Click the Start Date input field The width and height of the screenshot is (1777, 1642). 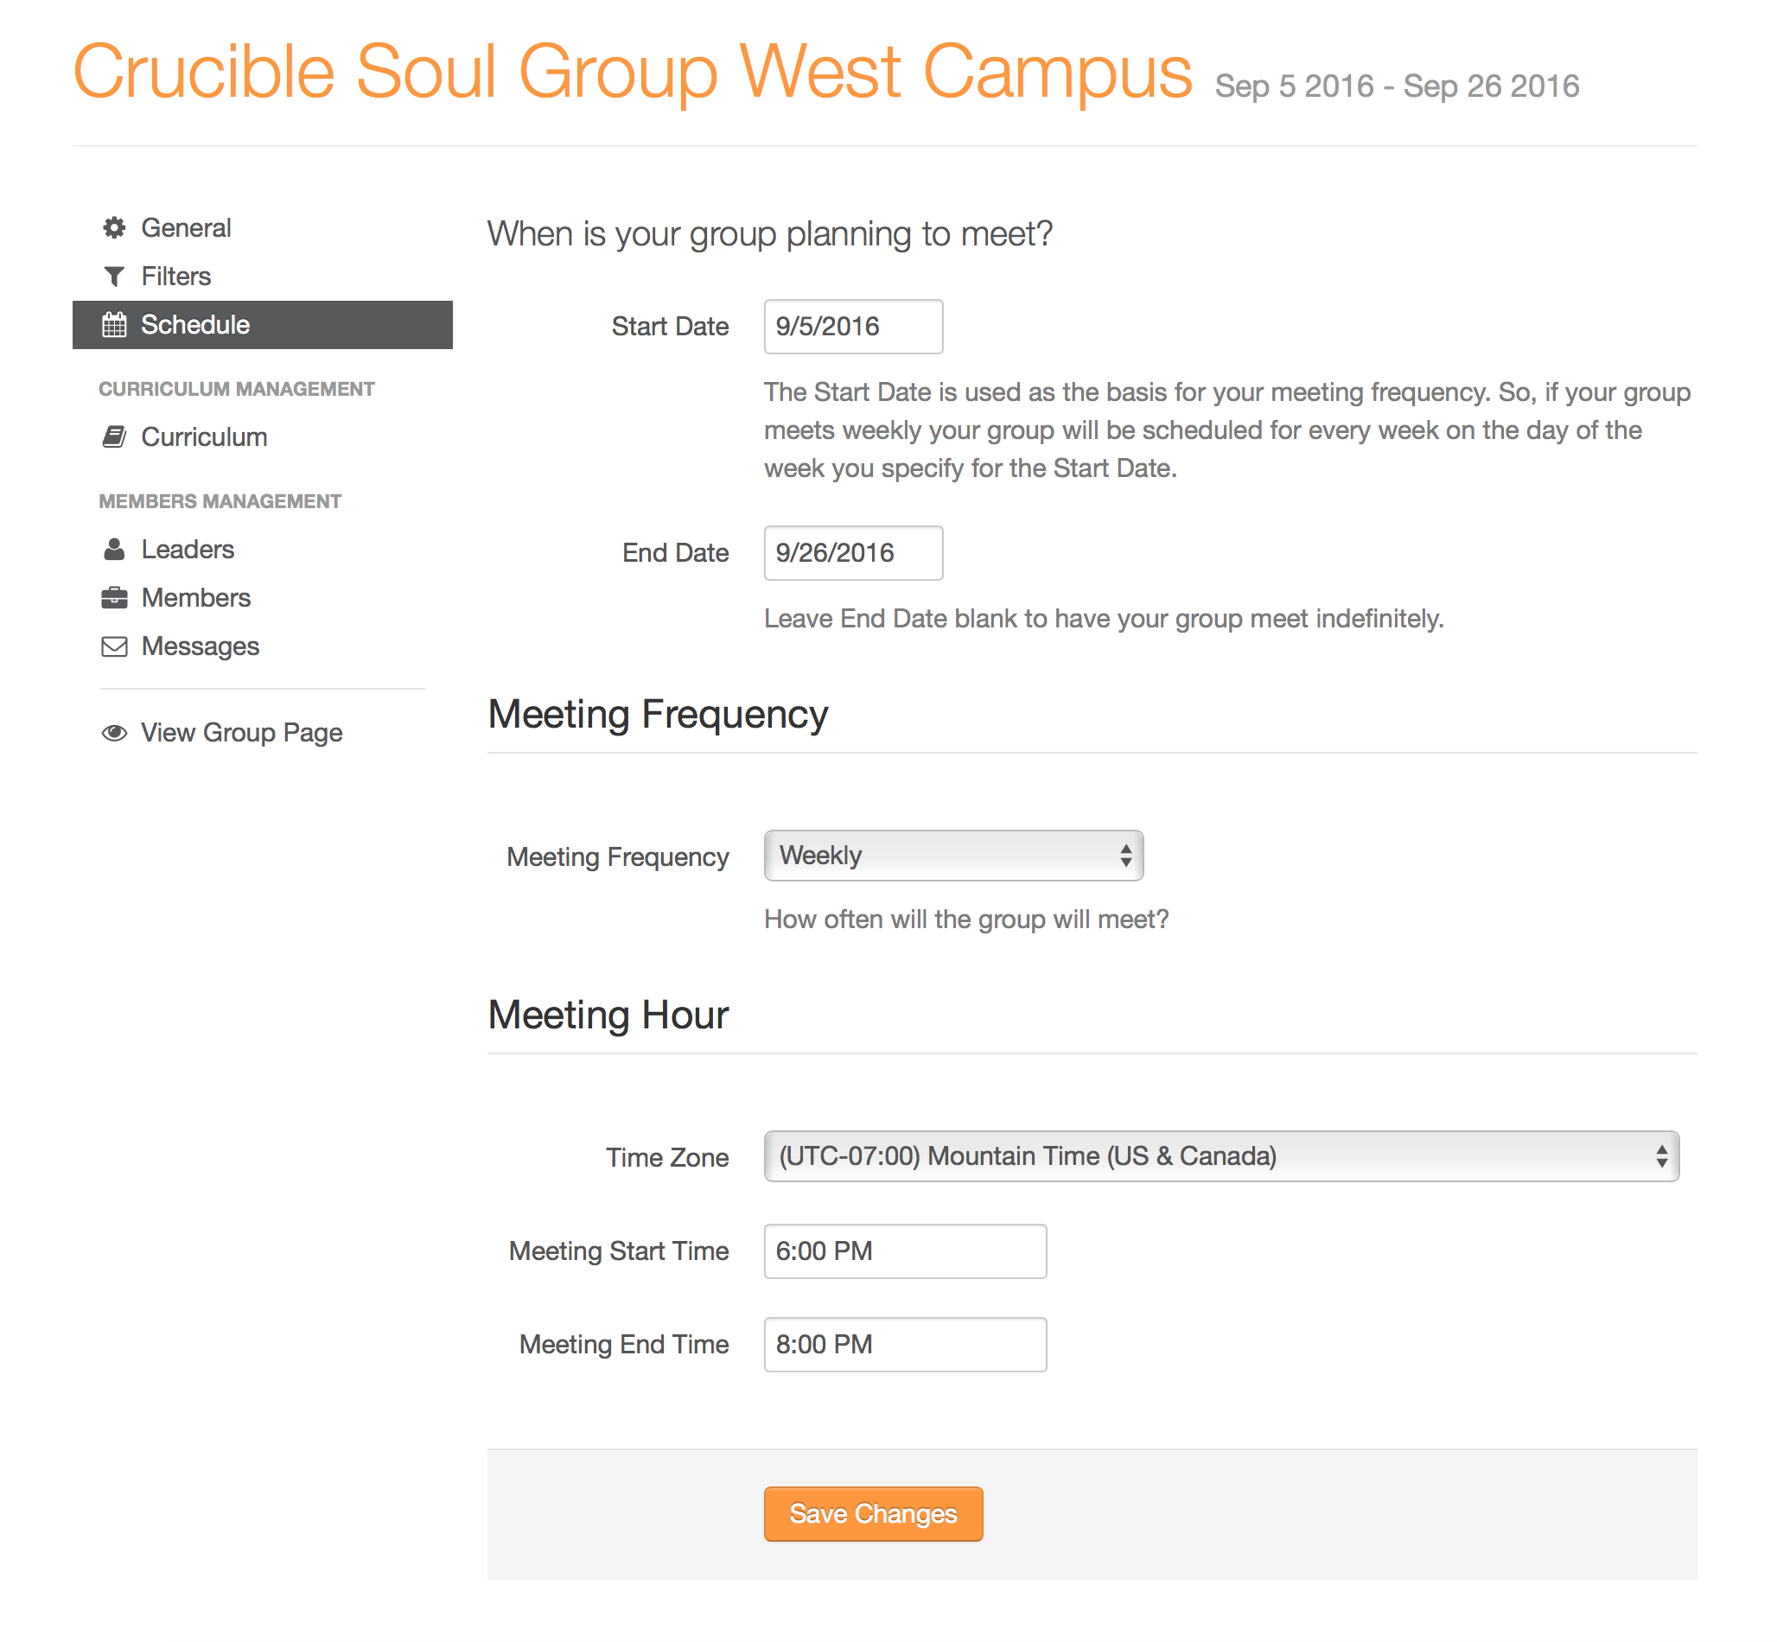click(853, 327)
